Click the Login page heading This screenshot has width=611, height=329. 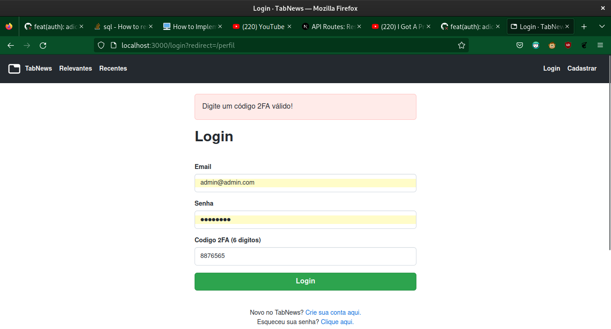[x=214, y=136]
